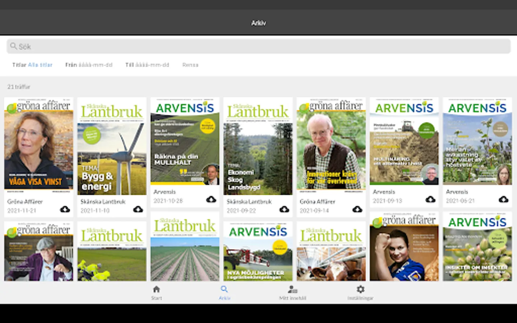This screenshot has height=323, width=517.
Task: Download Arvensis 2021-06-21 issue
Action: pos(504,199)
